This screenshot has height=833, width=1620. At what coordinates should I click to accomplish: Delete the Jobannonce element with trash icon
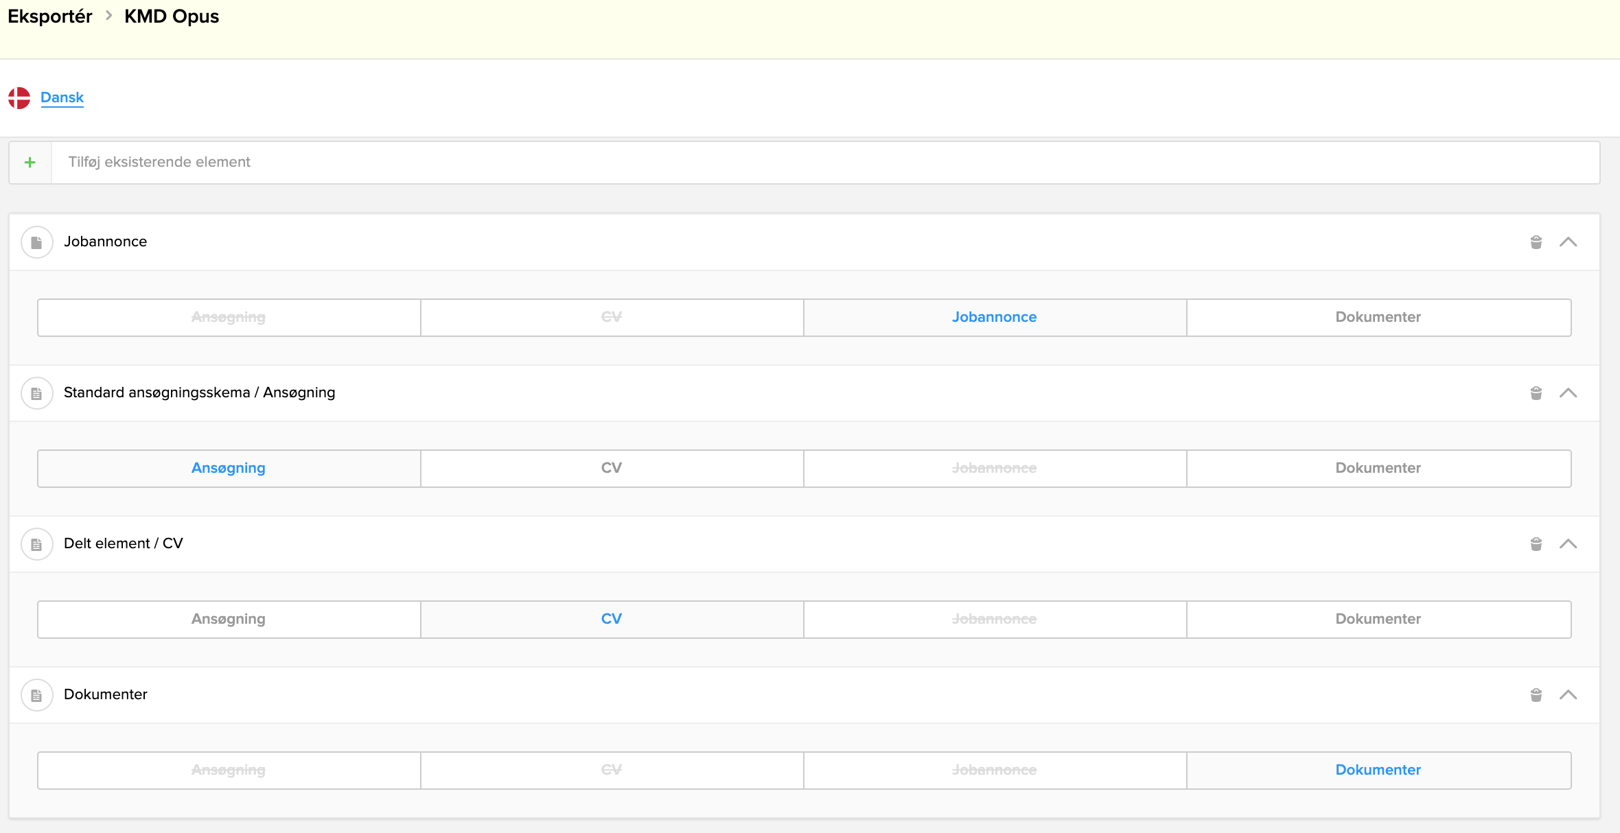click(x=1536, y=242)
